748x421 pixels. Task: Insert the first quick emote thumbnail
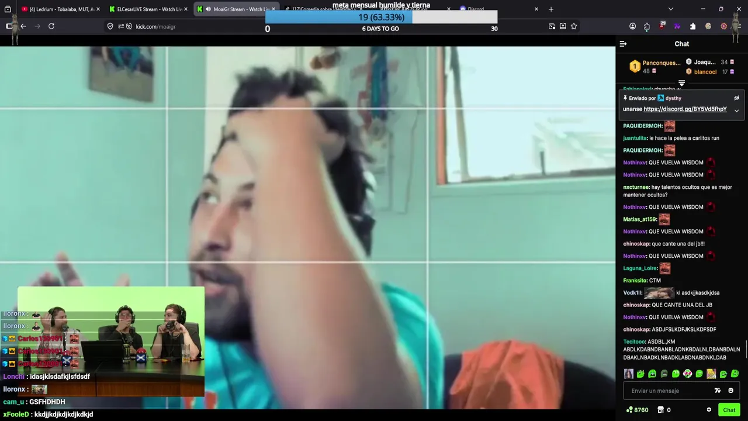(628, 374)
